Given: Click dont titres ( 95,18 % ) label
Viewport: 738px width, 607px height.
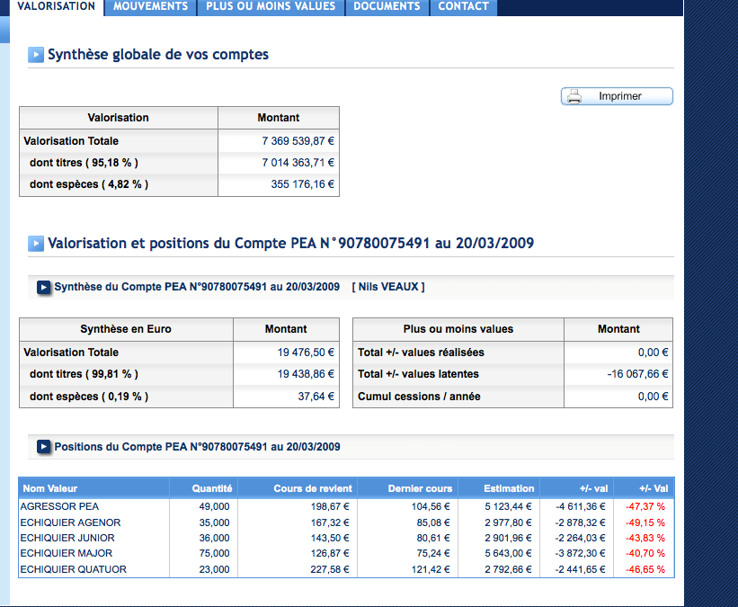Looking at the screenshot, I should click(x=84, y=163).
